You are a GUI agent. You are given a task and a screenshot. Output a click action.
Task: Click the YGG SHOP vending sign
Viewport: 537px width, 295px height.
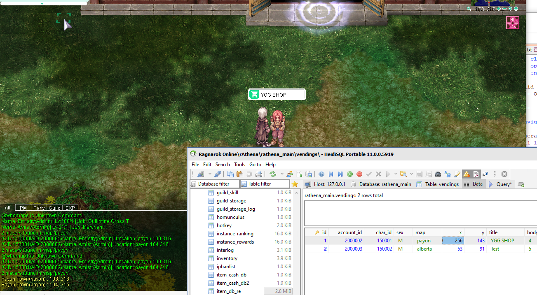tap(277, 95)
